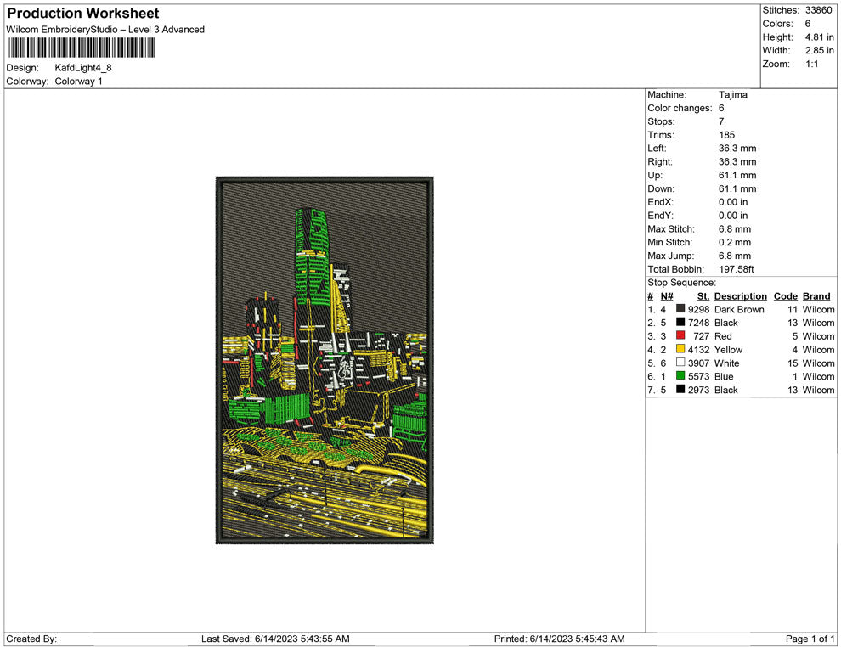The image size is (841, 647).
Task: Click the 'EndX:' label
Action: point(660,201)
